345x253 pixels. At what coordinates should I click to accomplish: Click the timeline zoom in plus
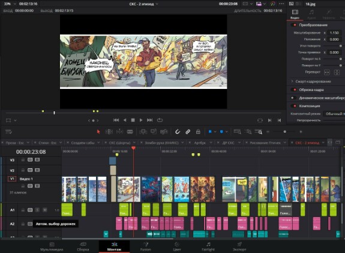pyautogui.click(x=301, y=132)
